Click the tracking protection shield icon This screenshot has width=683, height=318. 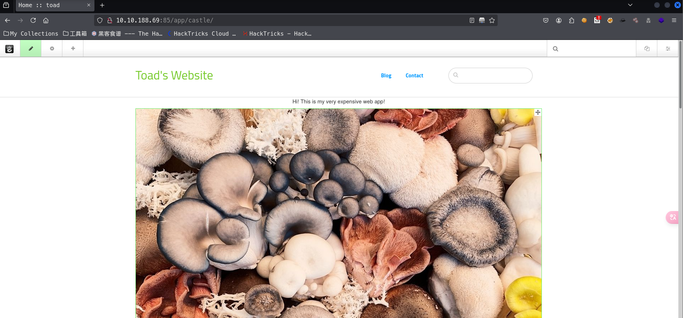[100, 20]
